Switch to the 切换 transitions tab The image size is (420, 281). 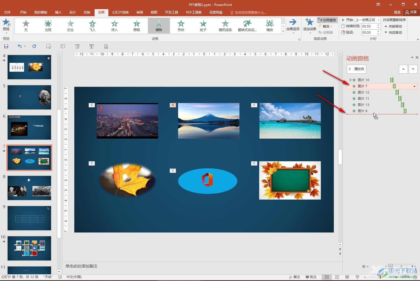point(87,12)
